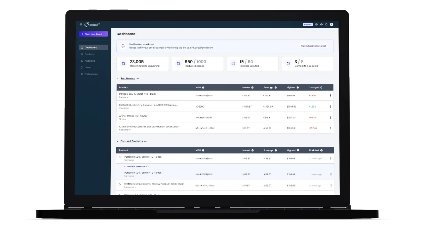This screenshot has height=231, width=423.
Task: Collapse the Portable SSD T7 Shield row
Action: pyautogui.click(x=120, y=157)
